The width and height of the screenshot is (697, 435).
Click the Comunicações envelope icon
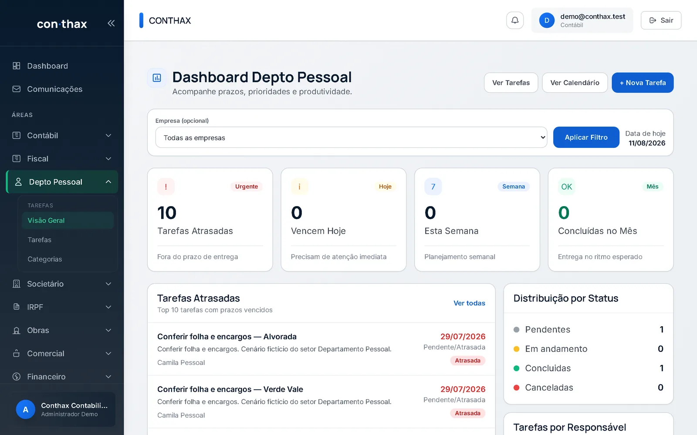coord(17,89)
